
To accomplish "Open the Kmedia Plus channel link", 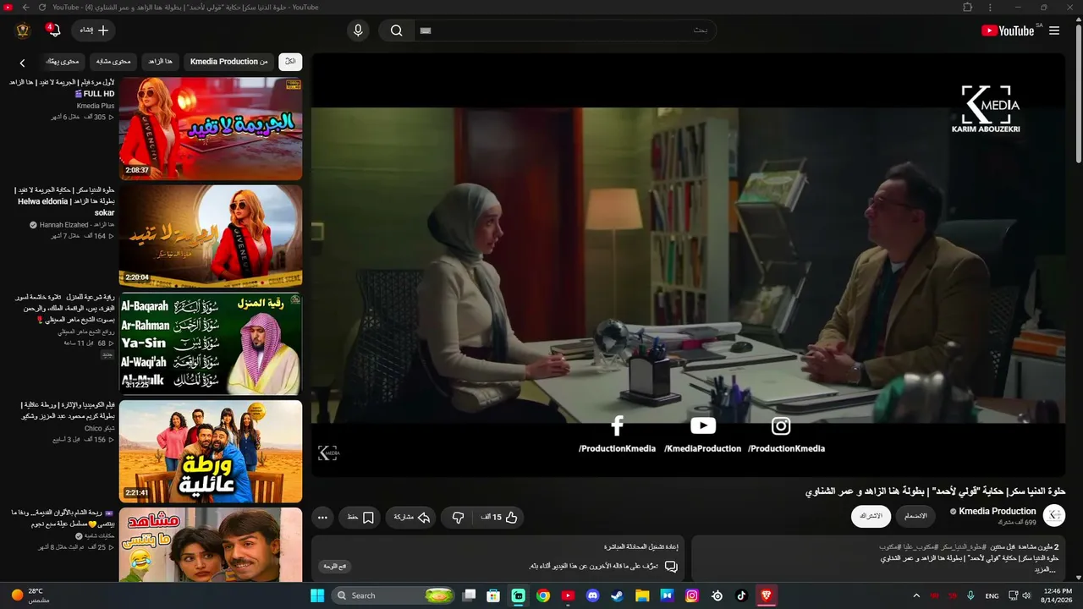I will tap(96, 106).
